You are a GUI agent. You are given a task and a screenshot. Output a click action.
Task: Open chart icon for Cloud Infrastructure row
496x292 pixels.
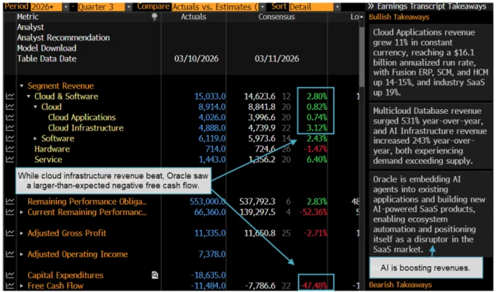(10, 128)
